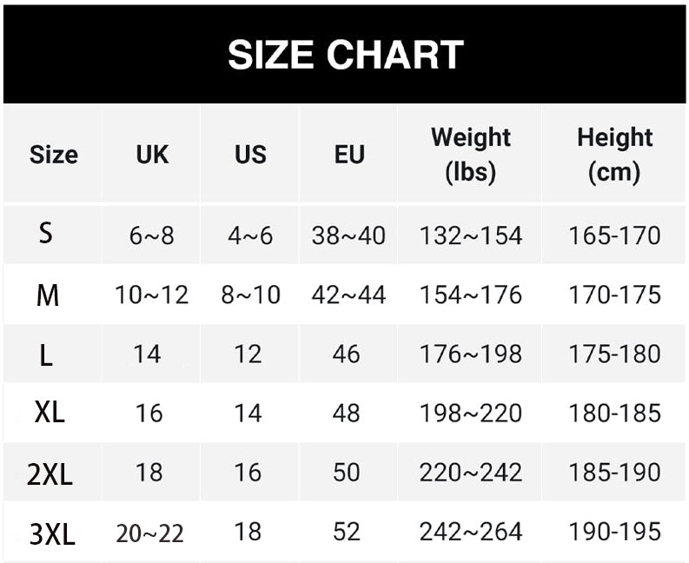Select the XL size row label
The width and height of the screenshot is (689, 563).
click(x=50, y=413)
